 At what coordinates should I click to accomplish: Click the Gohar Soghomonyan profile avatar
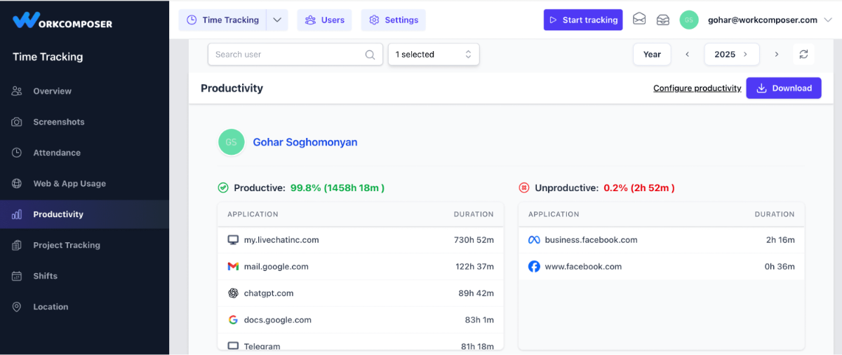(232, 142)
